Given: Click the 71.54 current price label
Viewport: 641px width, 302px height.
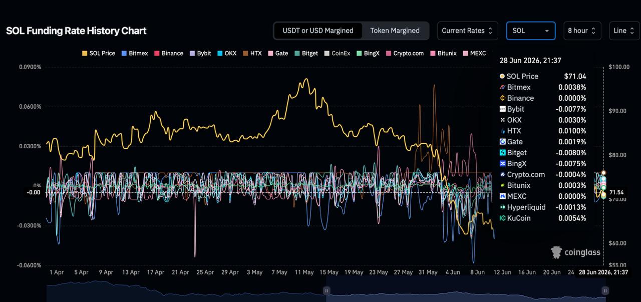Looking at the screenshot, I should coord(617,192).
